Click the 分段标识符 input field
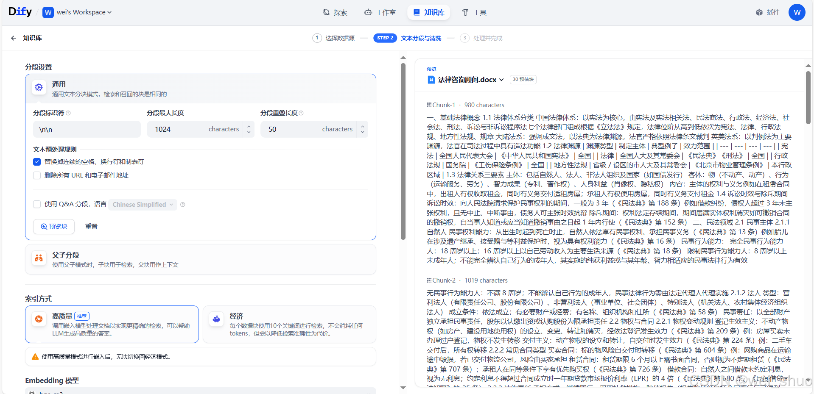Screen dimensions: 814x394 point(87,129)
